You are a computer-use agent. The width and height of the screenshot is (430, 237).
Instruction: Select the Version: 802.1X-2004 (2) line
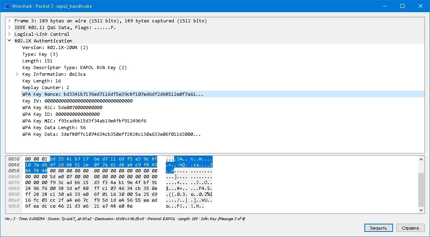(x=55, y=47)
